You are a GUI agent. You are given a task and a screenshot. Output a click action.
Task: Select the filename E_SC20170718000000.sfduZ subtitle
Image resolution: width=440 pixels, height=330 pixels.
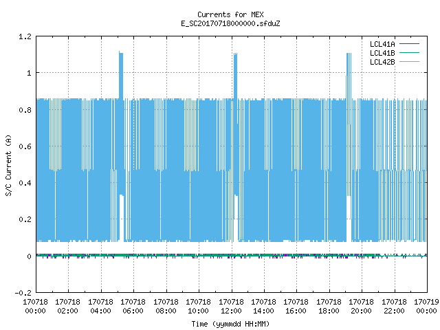click(x=230, y=23)
